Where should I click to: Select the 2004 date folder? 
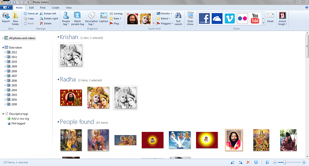(12, 90)
